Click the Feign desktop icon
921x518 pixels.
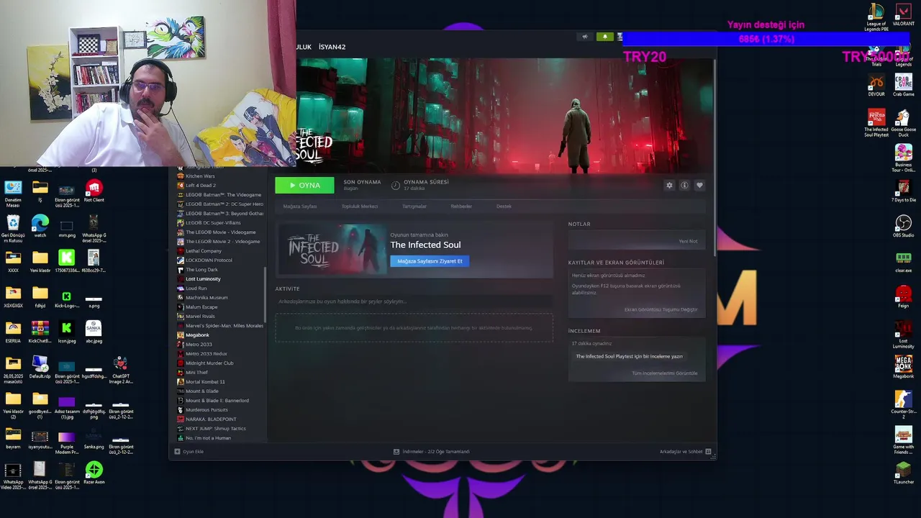904,296
